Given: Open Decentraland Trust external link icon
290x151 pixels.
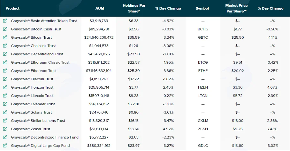Looking at the screenshot, I should [5, 54].
